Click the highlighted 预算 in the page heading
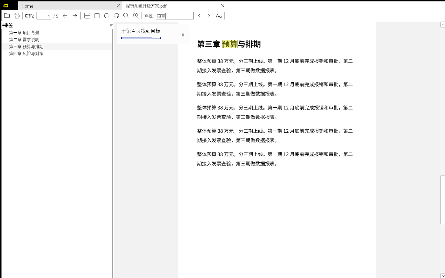445x278 pixels. (230, 44)
